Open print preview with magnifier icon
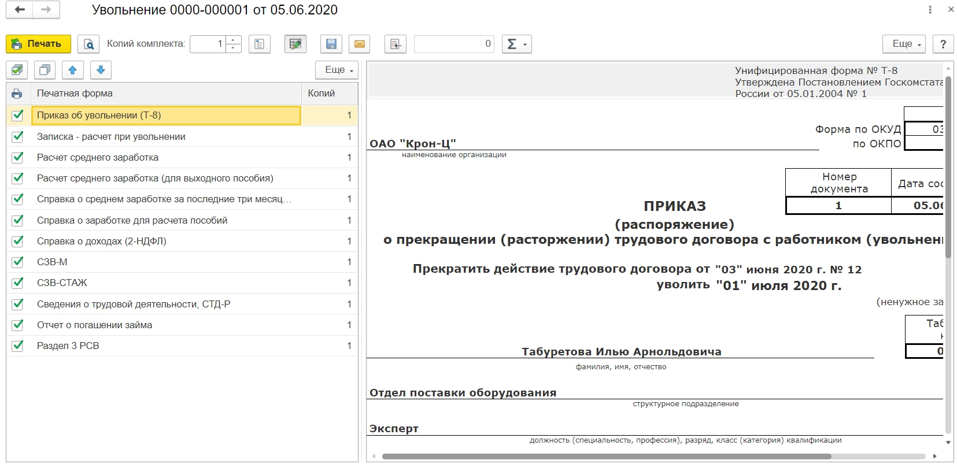This screenshot has height=464, width=957. [x=88, y=44]
